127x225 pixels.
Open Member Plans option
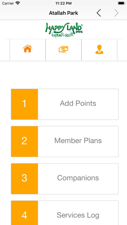tap(65, 142)
